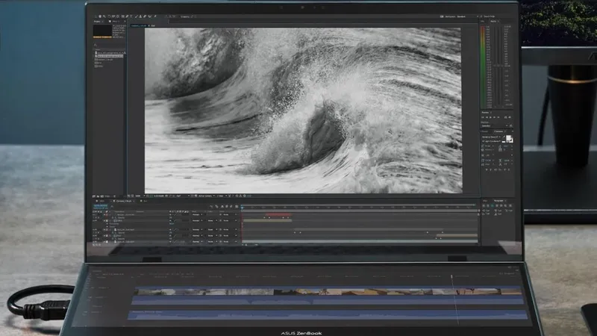The image size is (597, 336).
Task: Select the Eraser tool
Action: (x=145, y=16)
